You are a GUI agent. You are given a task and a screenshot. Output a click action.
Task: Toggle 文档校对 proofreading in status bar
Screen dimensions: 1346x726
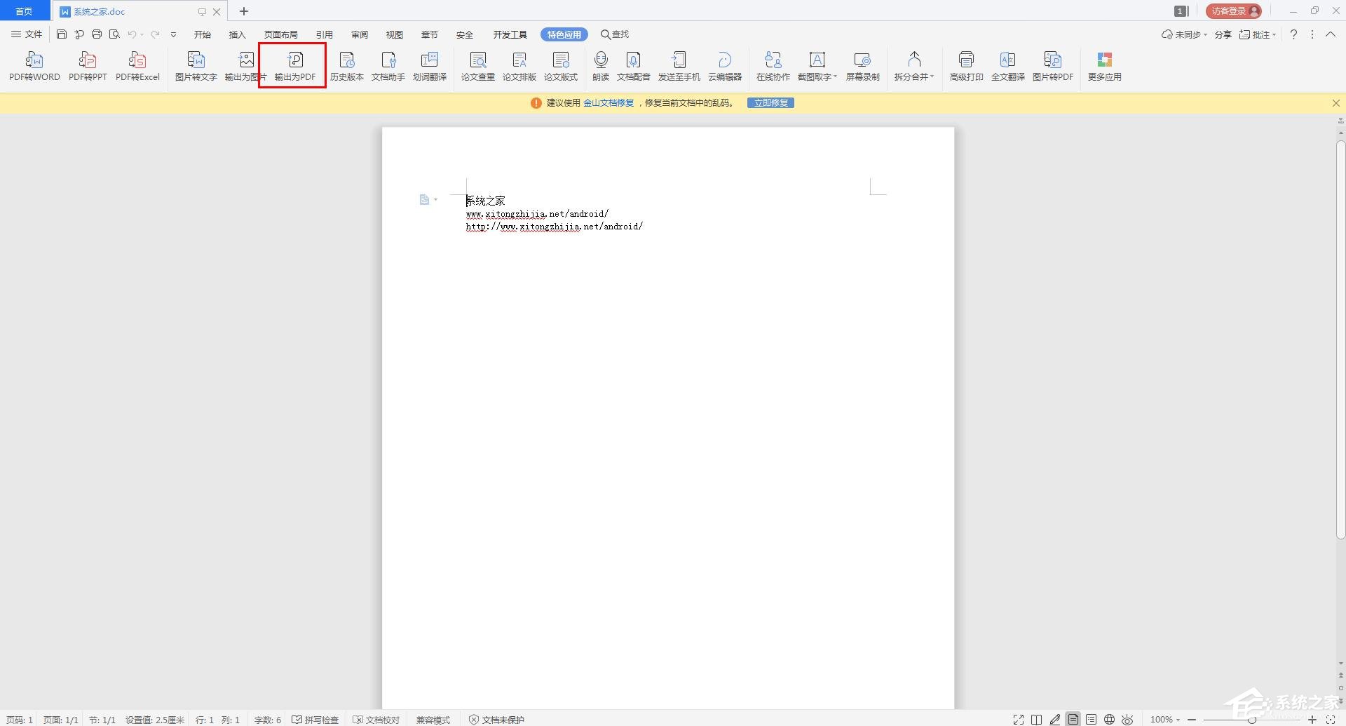pyautogui.click(x=376, y=720)
